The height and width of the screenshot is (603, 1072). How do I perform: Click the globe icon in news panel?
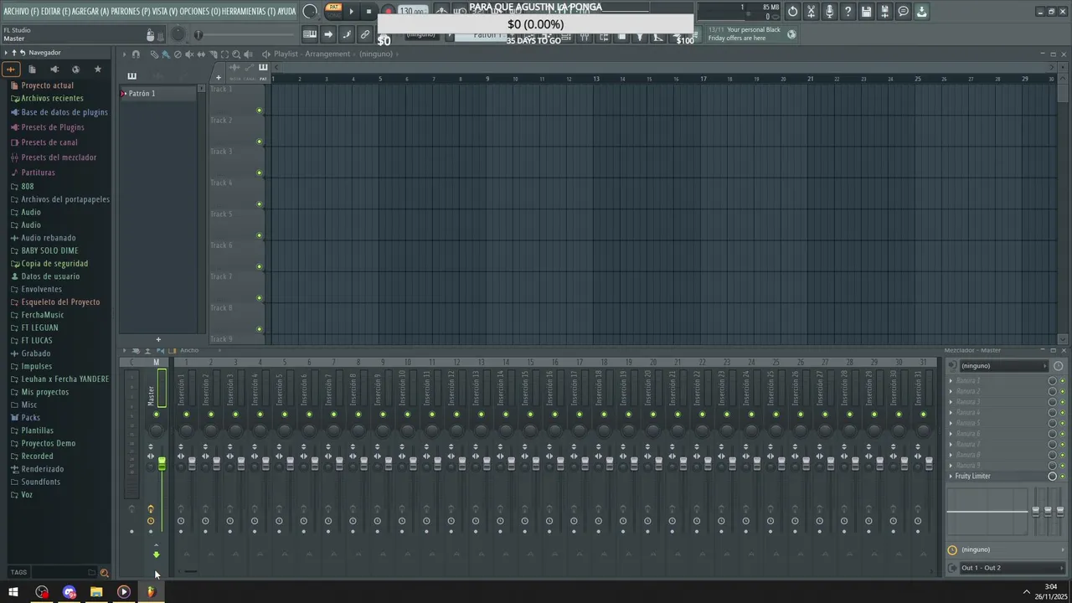click(791, 34)
